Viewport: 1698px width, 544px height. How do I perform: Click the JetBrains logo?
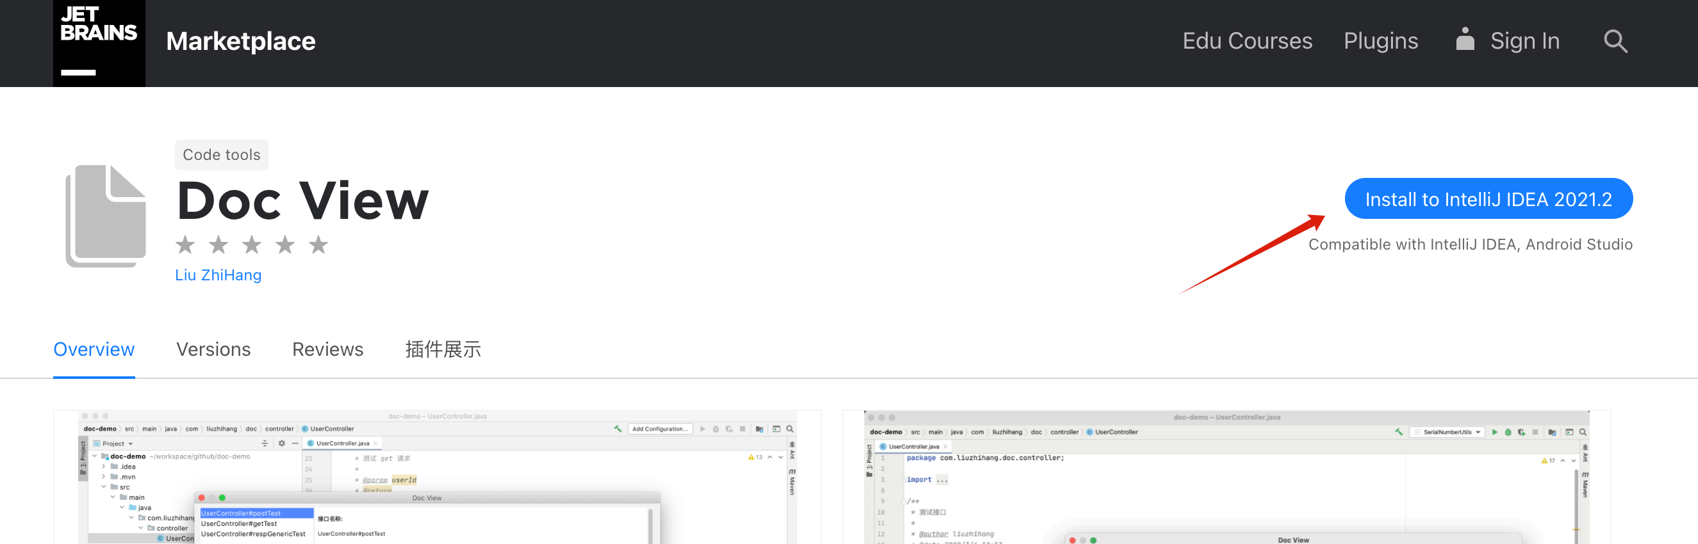point(99,43)
